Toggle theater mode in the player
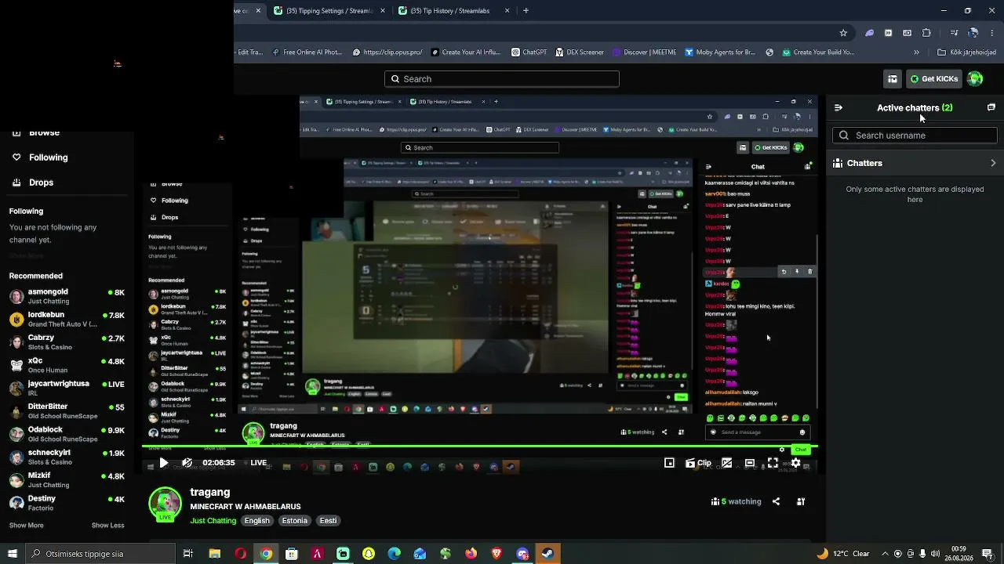The height and width of the screenshot is (564, 1004). [750, 463]
